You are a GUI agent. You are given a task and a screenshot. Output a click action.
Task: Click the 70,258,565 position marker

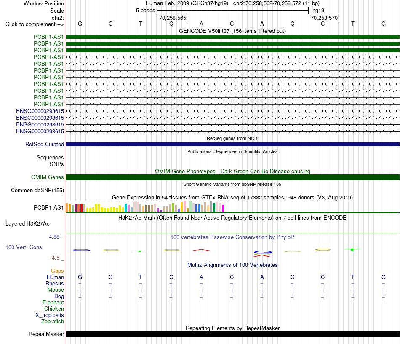click(173, 18)
